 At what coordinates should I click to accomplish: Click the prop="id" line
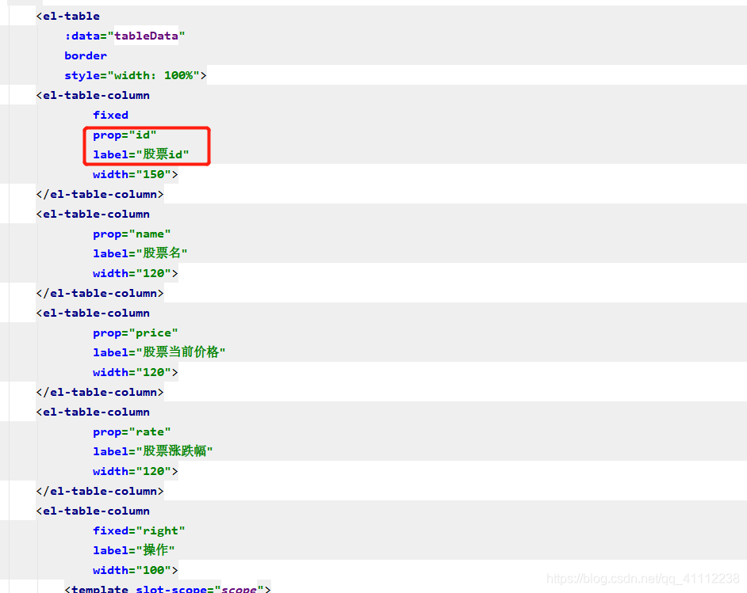[125, 135]
